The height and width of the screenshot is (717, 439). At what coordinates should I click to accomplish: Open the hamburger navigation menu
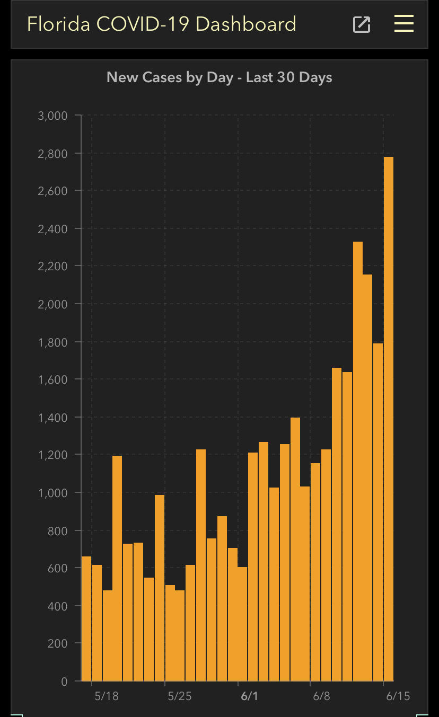pyautogui.click(x=403, y=24)
